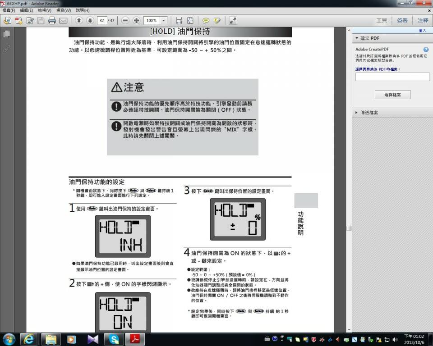Open the 視窗(W) menu
433x346 pixels.
[64, 10]
